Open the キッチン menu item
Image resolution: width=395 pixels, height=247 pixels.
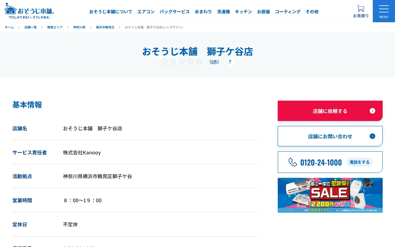pos(243,11)
